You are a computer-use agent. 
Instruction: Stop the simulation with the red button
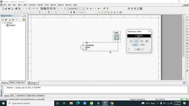point(74,12)
